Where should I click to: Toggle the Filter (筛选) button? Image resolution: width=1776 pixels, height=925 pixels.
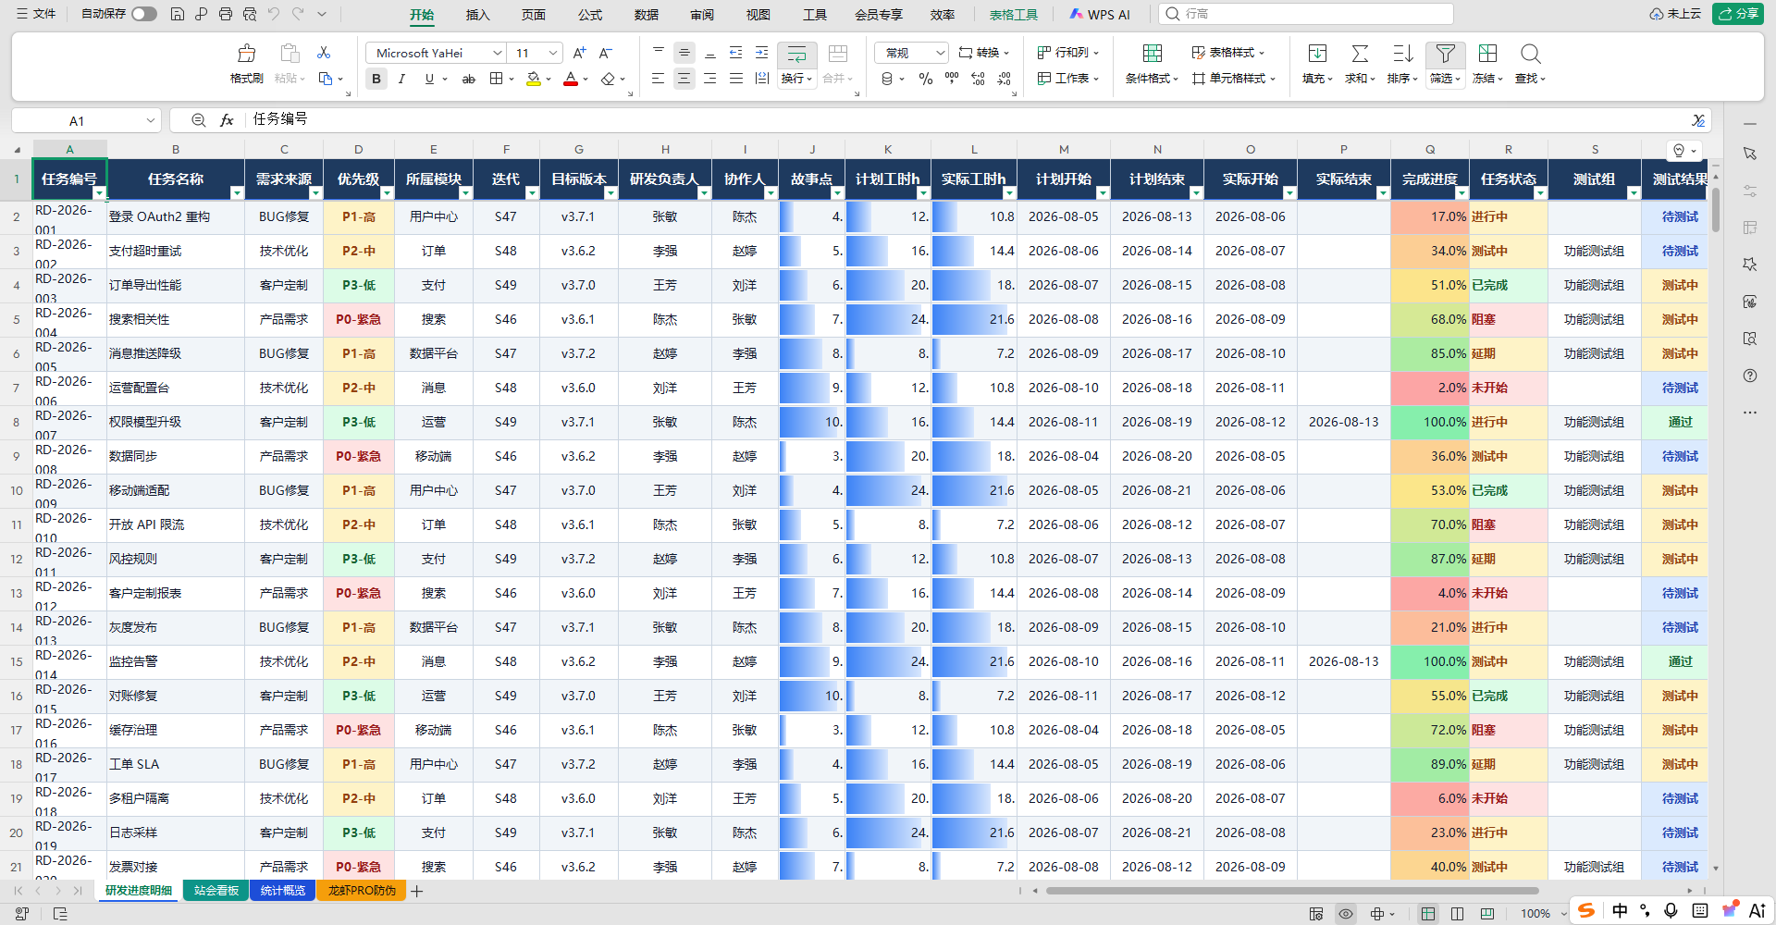point(1445,64)
